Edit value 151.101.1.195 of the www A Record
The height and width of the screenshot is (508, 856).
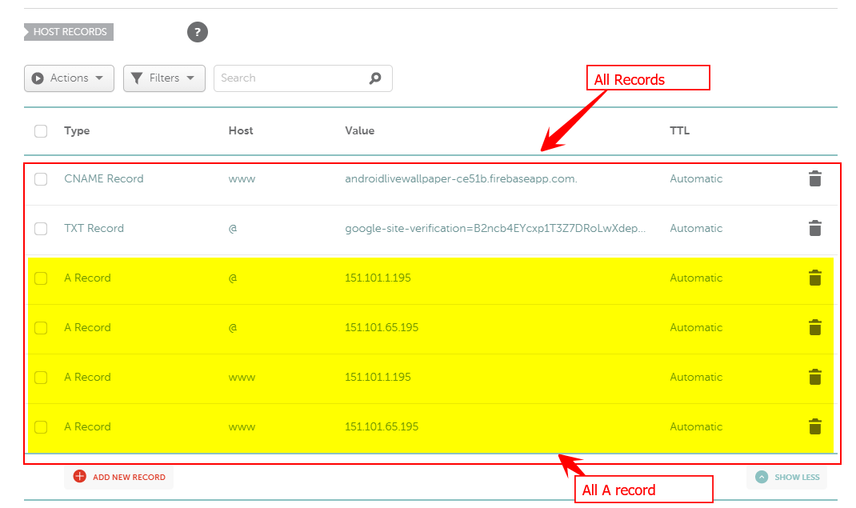pos(378,378)
